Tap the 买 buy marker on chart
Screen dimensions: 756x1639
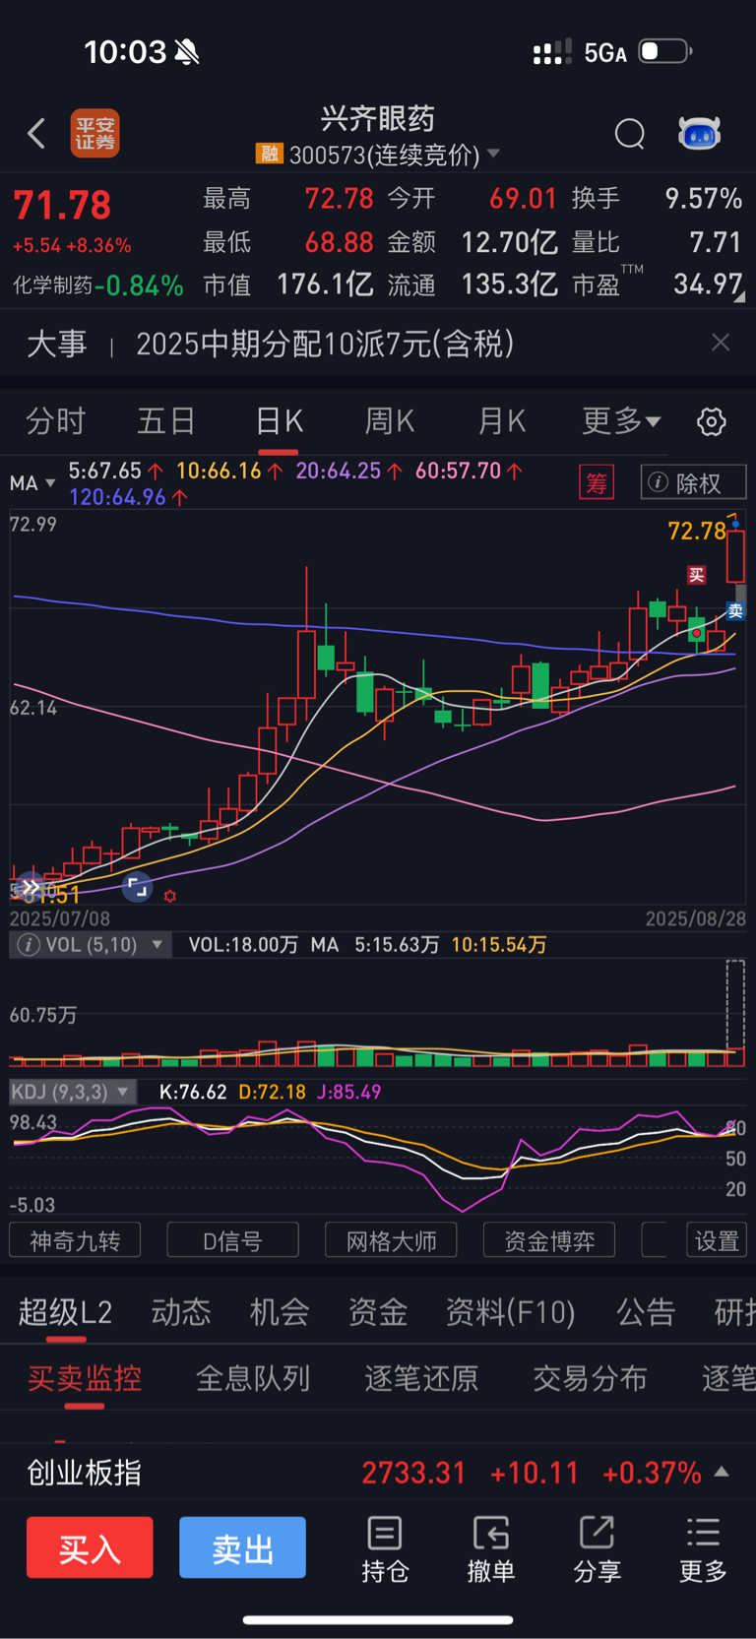[697, 575]
